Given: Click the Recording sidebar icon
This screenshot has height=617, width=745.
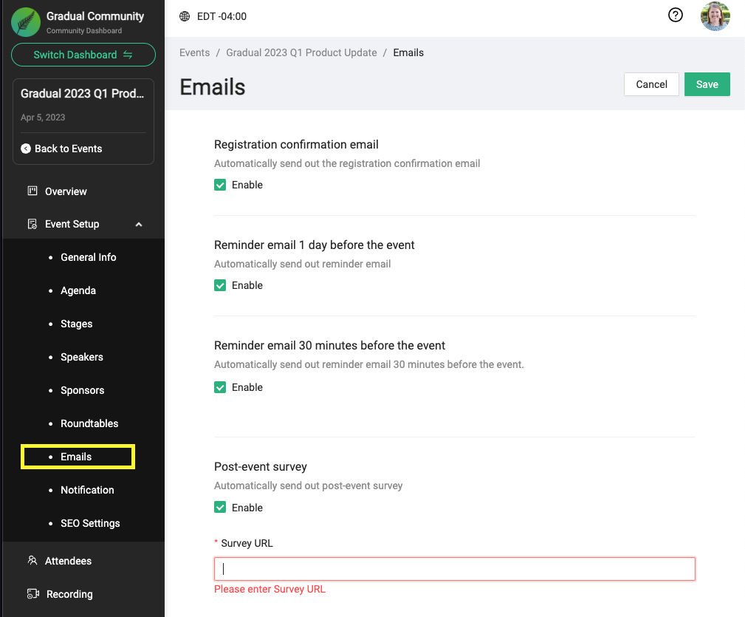Looking at the screenshot, I should [x=32, y=594].
